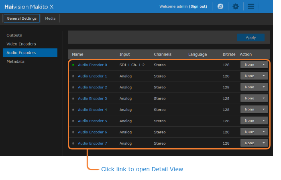
Task: Expand the Action dropdown for Audio Encoder 3
Action: 254,98
